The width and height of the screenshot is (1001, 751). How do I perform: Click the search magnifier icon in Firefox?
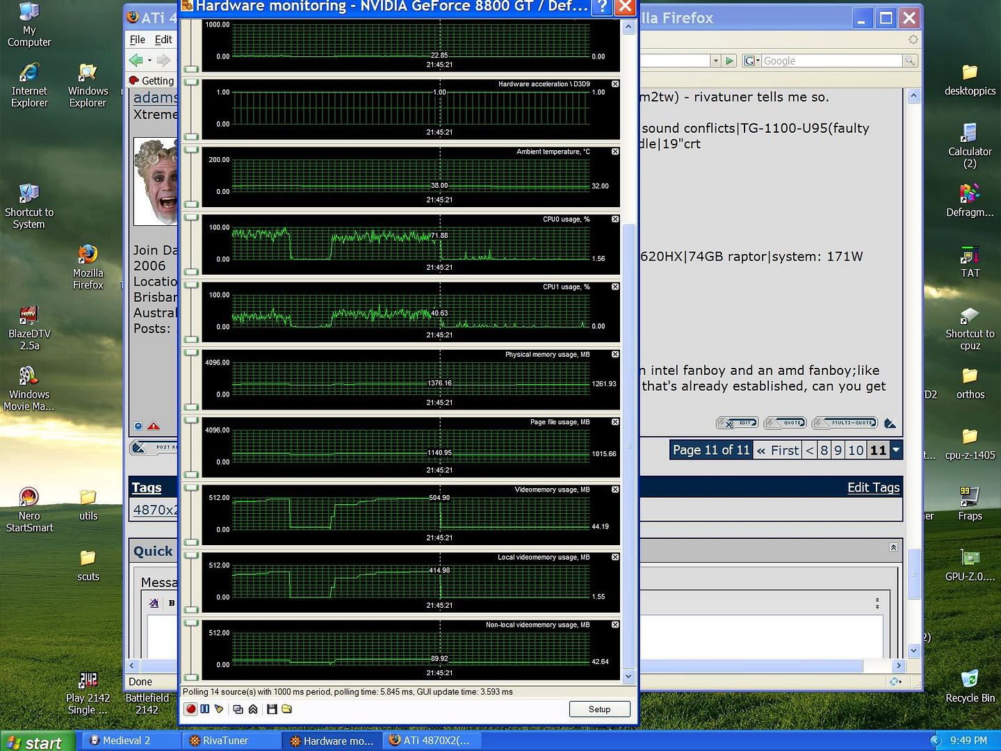tap(909, 61)
